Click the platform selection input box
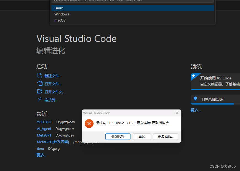 132,1
